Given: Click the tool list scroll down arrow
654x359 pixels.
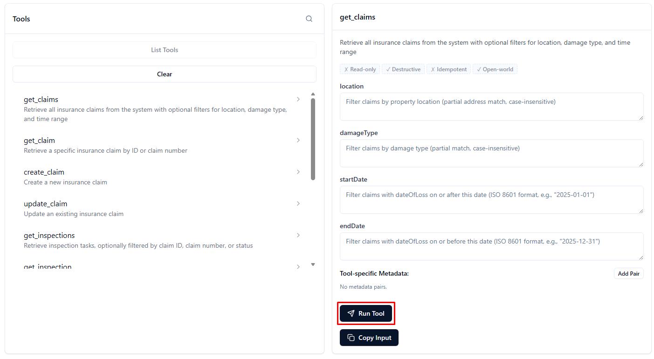Looking at the screenshot, I should pyautogui.click(x=313, y=264).
